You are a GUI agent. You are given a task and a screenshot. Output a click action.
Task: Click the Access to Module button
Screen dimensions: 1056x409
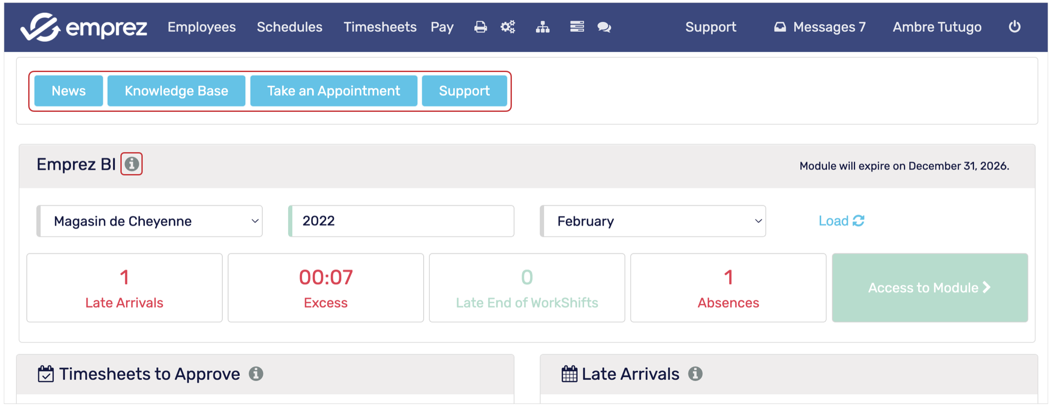[930, 288]
